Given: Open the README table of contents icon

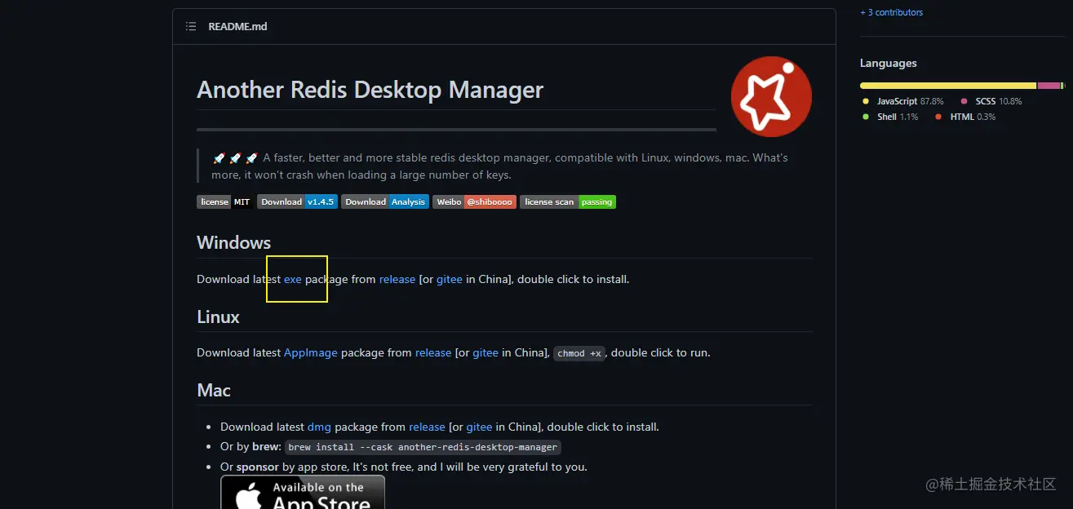Looking at the screenshot, I should point(191,27).
